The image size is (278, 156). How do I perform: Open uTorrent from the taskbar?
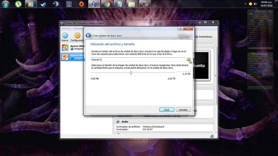pyautogui.click(x=18, y=4)
